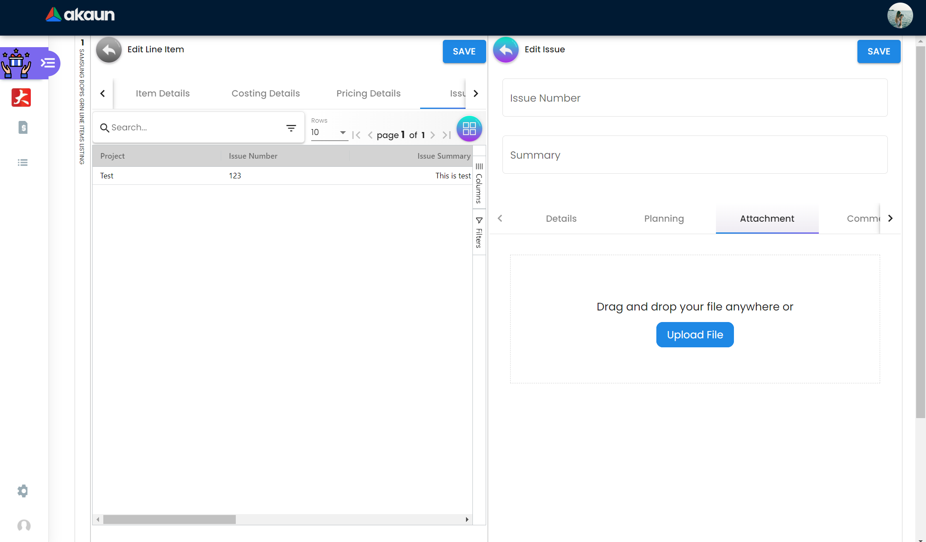Click the Upload File button

[694, 335]
